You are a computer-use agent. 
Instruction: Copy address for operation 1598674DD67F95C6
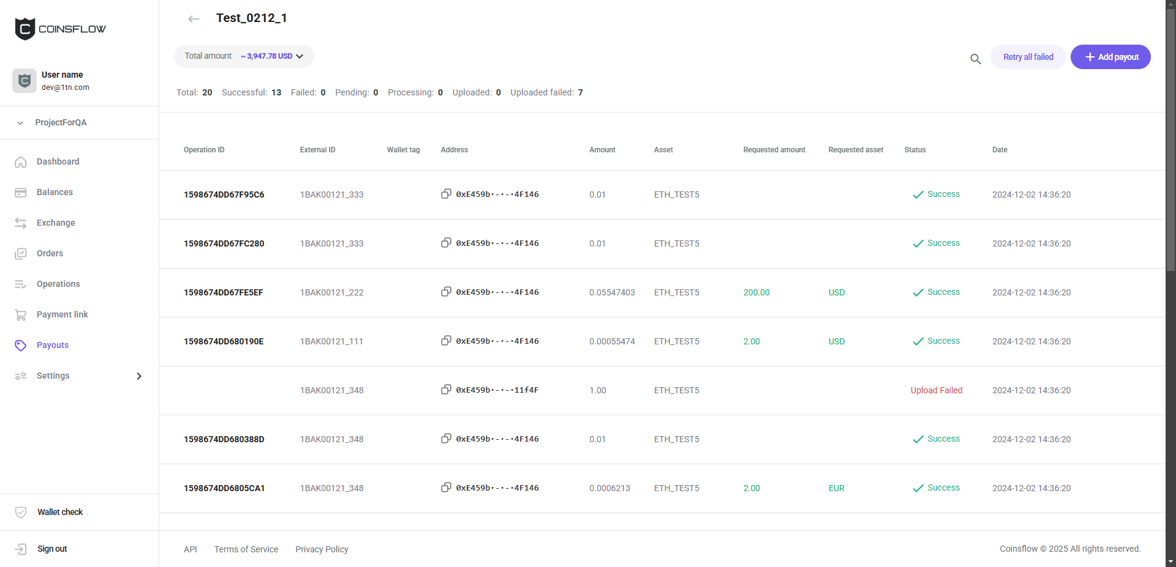(446, 194)
